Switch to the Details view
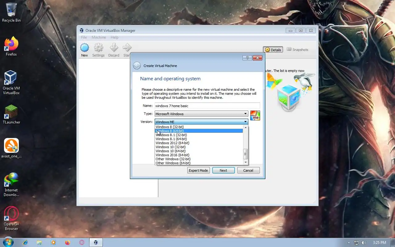The width and height of the screenshot is (395, 247). coord(273,50)
